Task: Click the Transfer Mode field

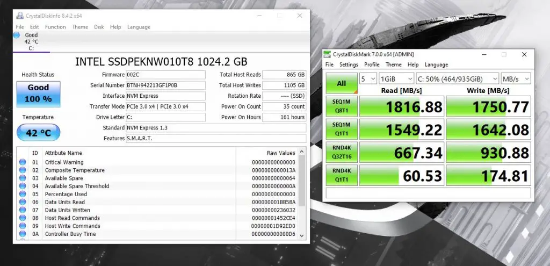Action: point(165,106)
